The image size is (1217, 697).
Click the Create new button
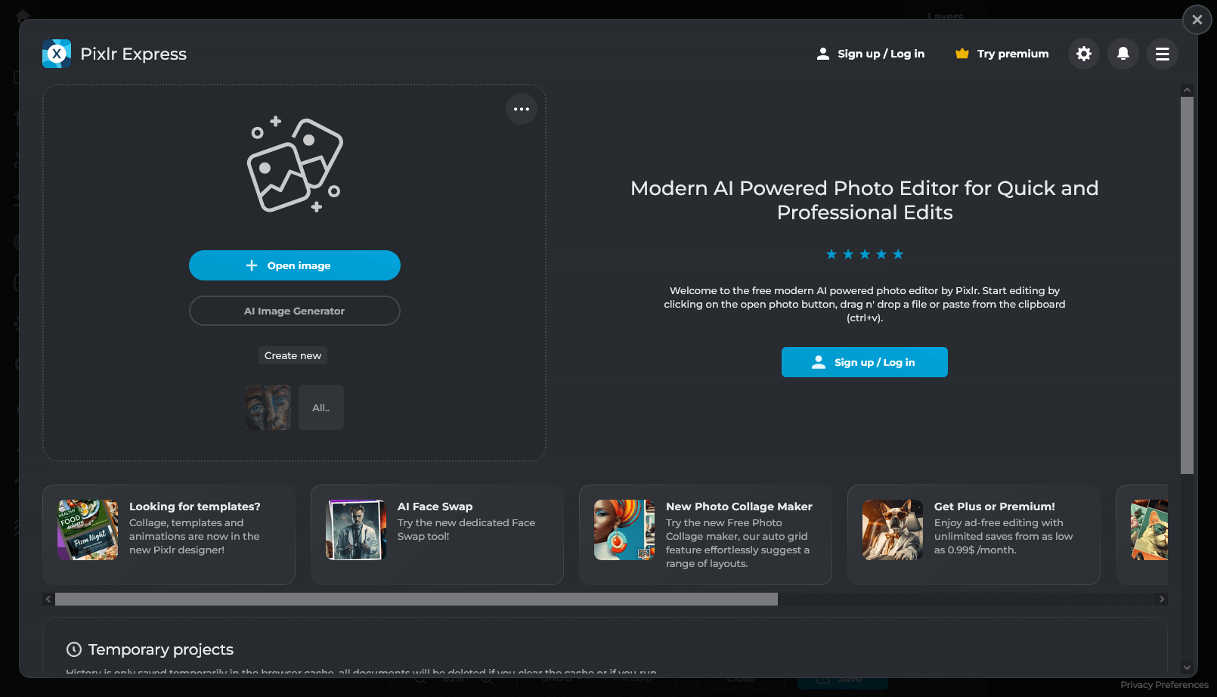tap(293, 355)
